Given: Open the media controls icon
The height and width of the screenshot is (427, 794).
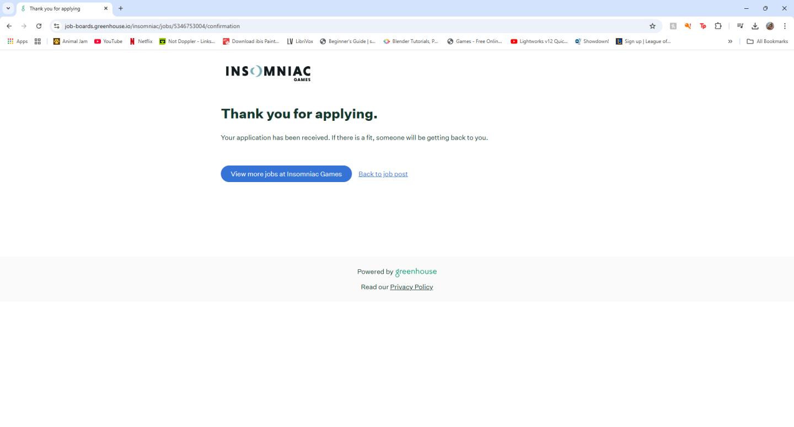Looking at the screenshot, I should pyautogui.click(x=741, y=26).
